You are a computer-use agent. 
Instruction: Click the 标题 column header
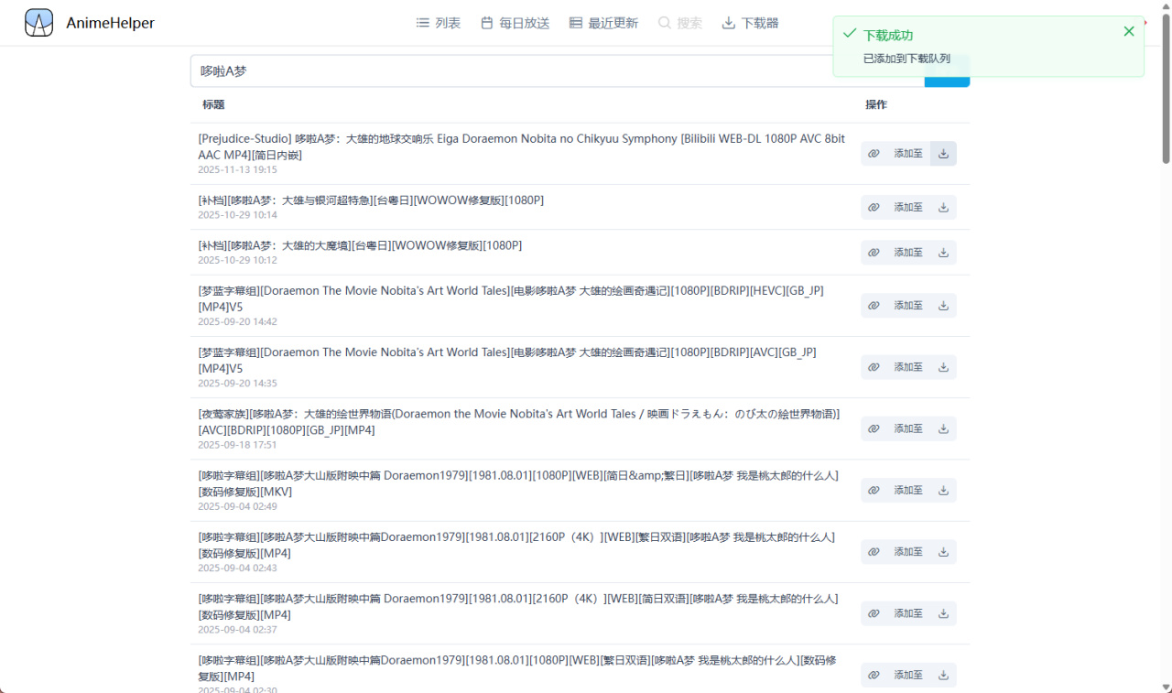click(213, 104)
